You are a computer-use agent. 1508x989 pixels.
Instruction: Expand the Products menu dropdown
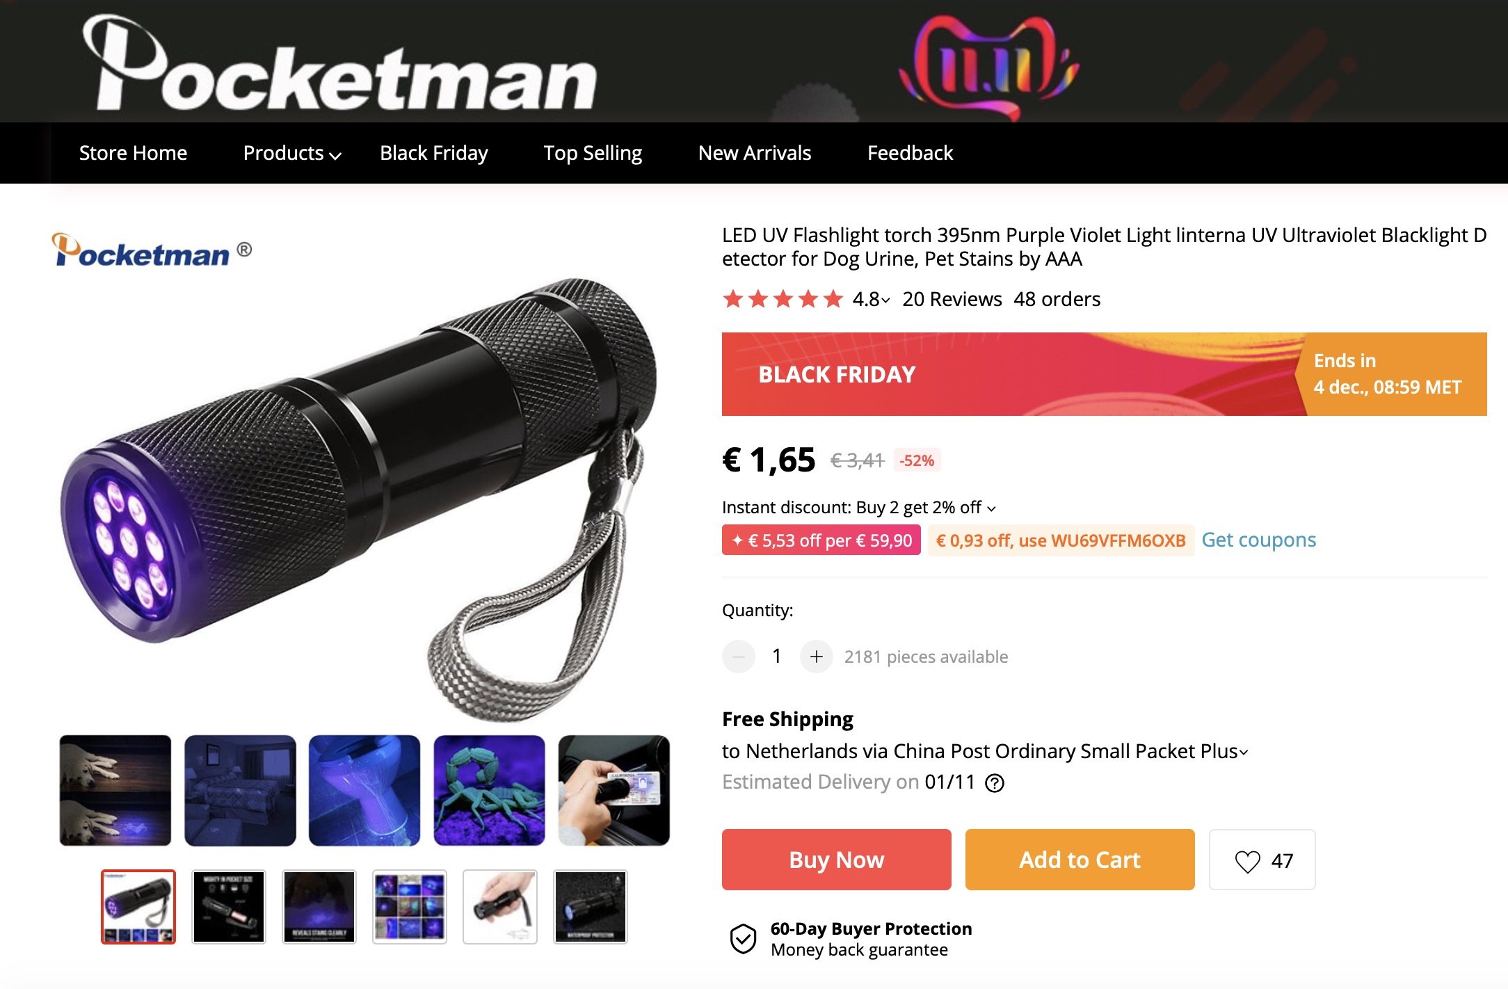pyautogui.click(x=291, y=153)
